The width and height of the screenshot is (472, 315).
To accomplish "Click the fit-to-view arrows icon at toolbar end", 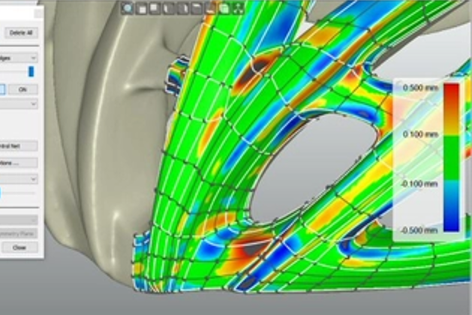I will coord(238,8).
